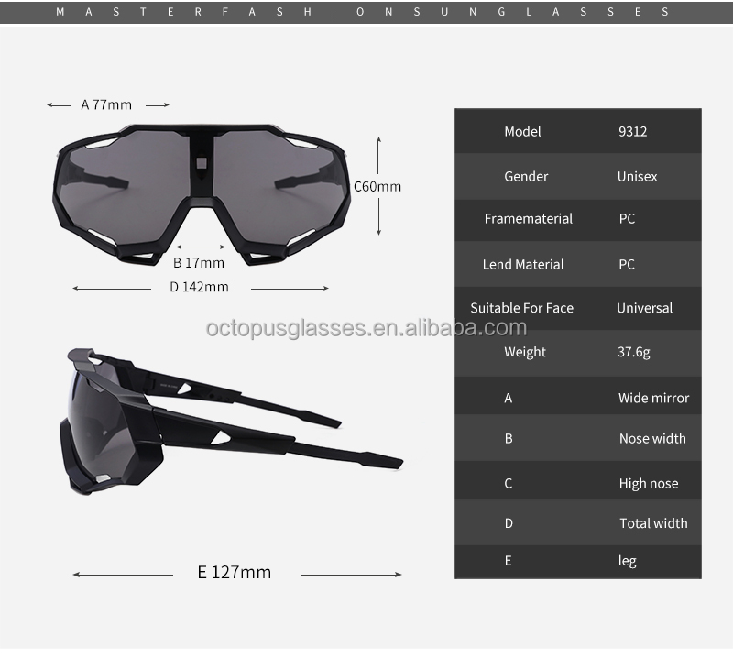Select the Gender Unisex row
The width and height of the screenshot is (733, 658).
coord(578,176)
